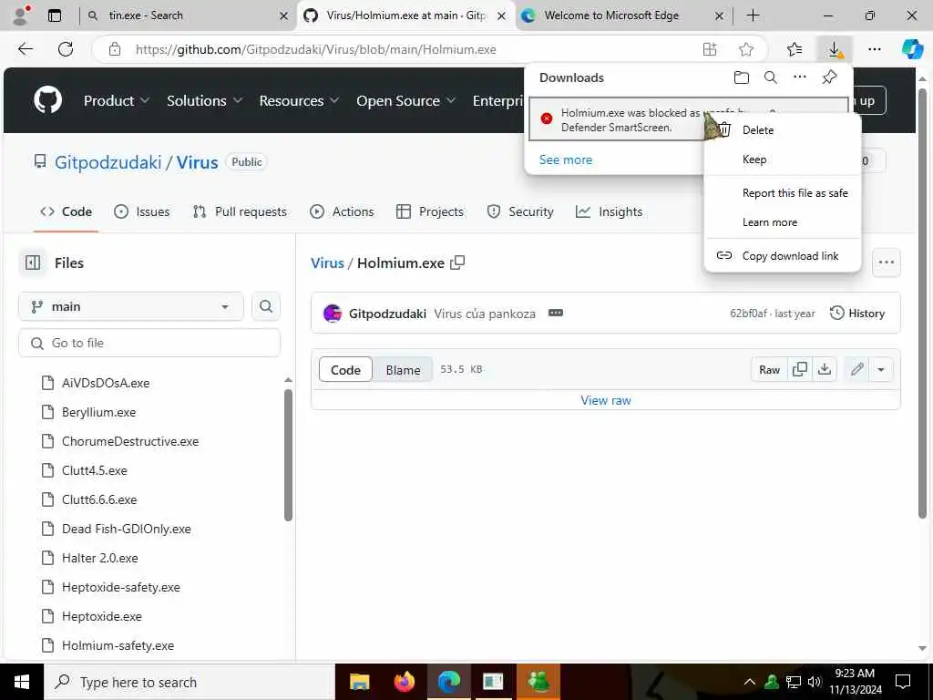The width and height of the screenshot is (933, 700).
Task: Expand the Solutions navigation menu
Action: 204,100
